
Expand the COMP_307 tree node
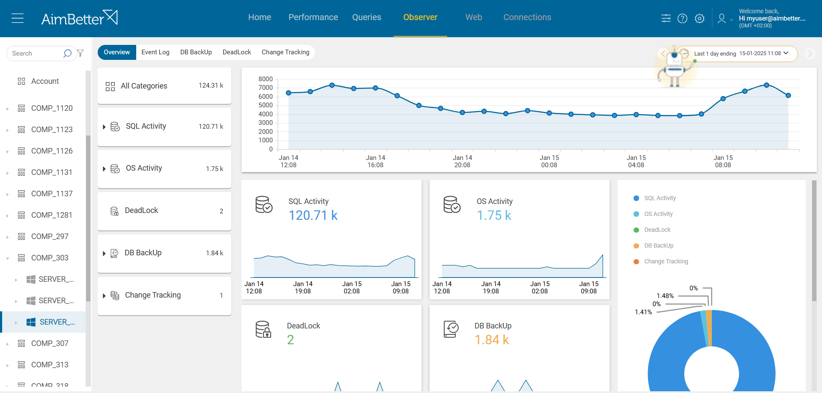pos(7,344)
